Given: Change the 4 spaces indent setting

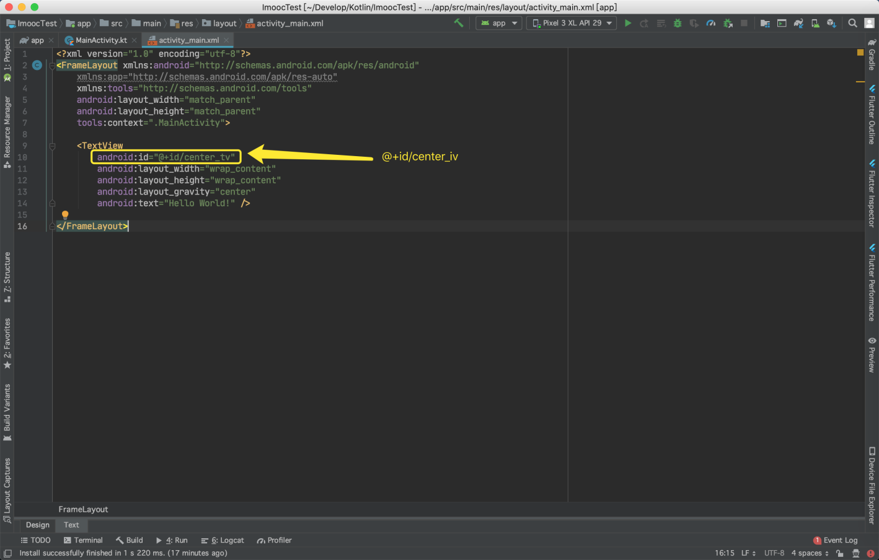Looking at the screenshot, I should pos(810,553).
